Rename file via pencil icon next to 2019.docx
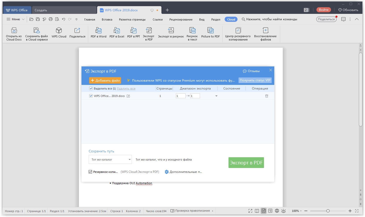This screenshot has height=217, width=365. (128, 96)
